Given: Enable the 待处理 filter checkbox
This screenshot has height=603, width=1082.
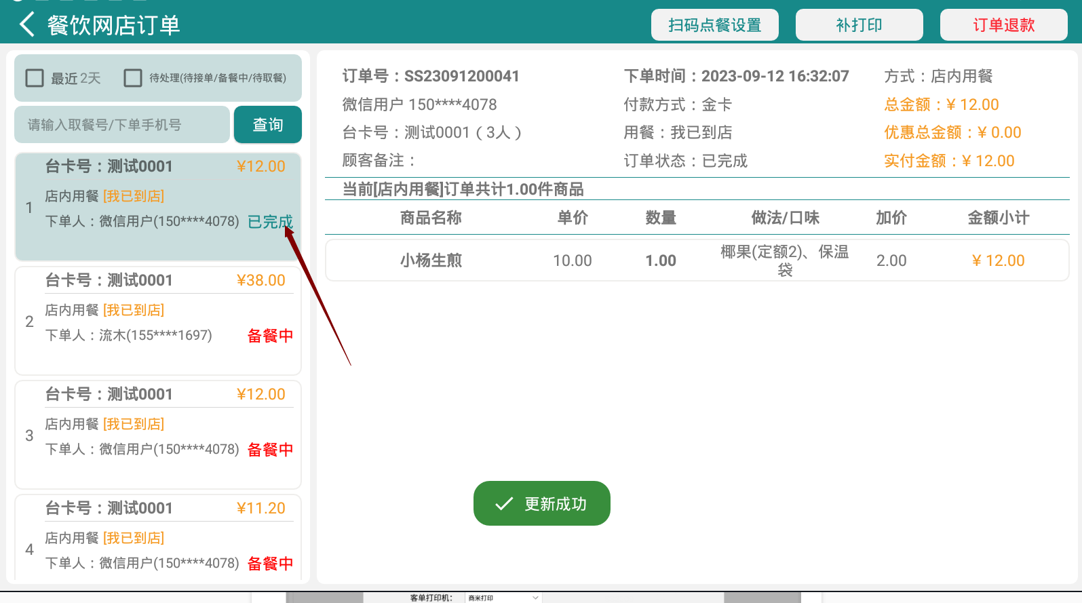Looking at the screenshot, I should pyautogui.click(x=133, y=78).
